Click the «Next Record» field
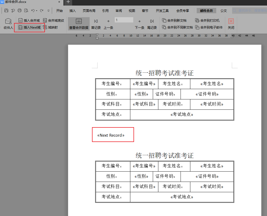 coord(111,135)
